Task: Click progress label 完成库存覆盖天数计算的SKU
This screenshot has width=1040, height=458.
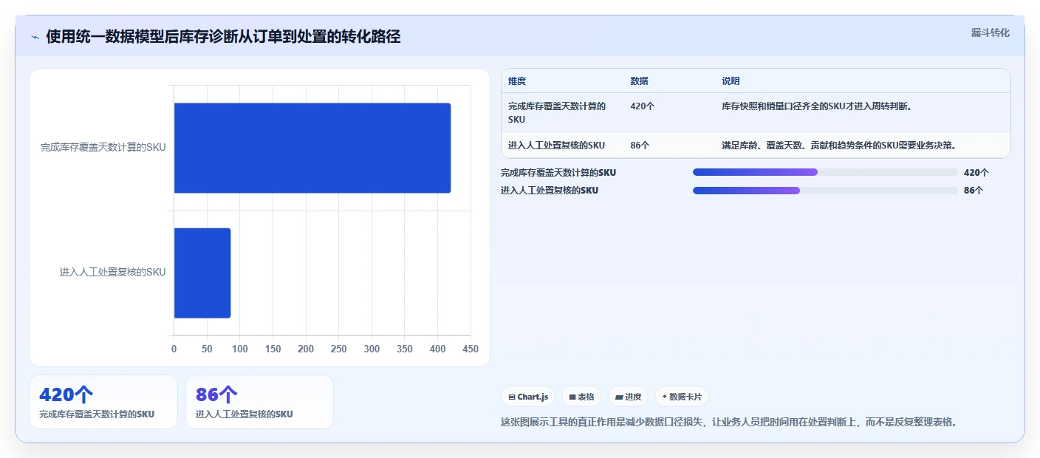Action: point(558,173)
